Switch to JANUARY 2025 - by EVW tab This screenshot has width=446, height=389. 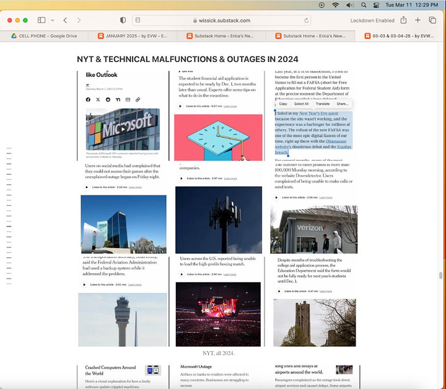coord(133,36)
